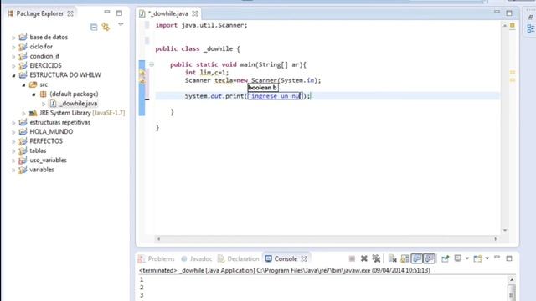Toggle Link with Editor in Package Explorer
Image resolution: width=536 pixels, height=301 pixels.
pos(106,27)
